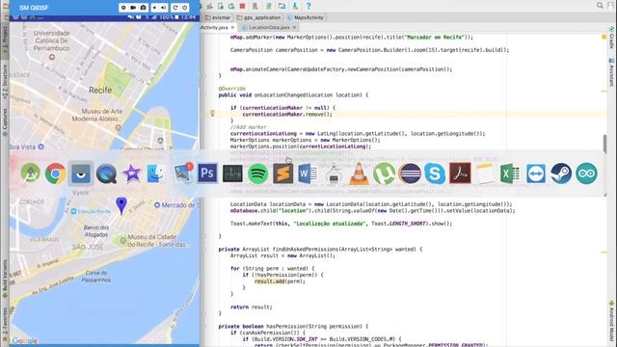Rotate the device screen in Vysor
Viewport: 617px width, 347px height.
pyautogui.click(x=175, y=8)
